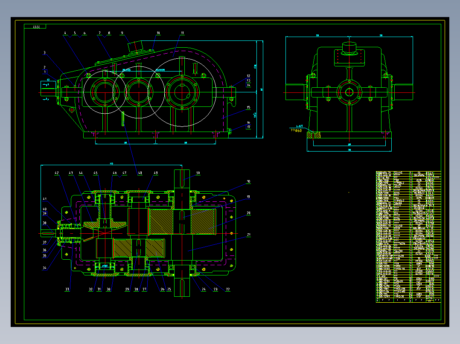Click part balloon number 7

tap(99, 33)
